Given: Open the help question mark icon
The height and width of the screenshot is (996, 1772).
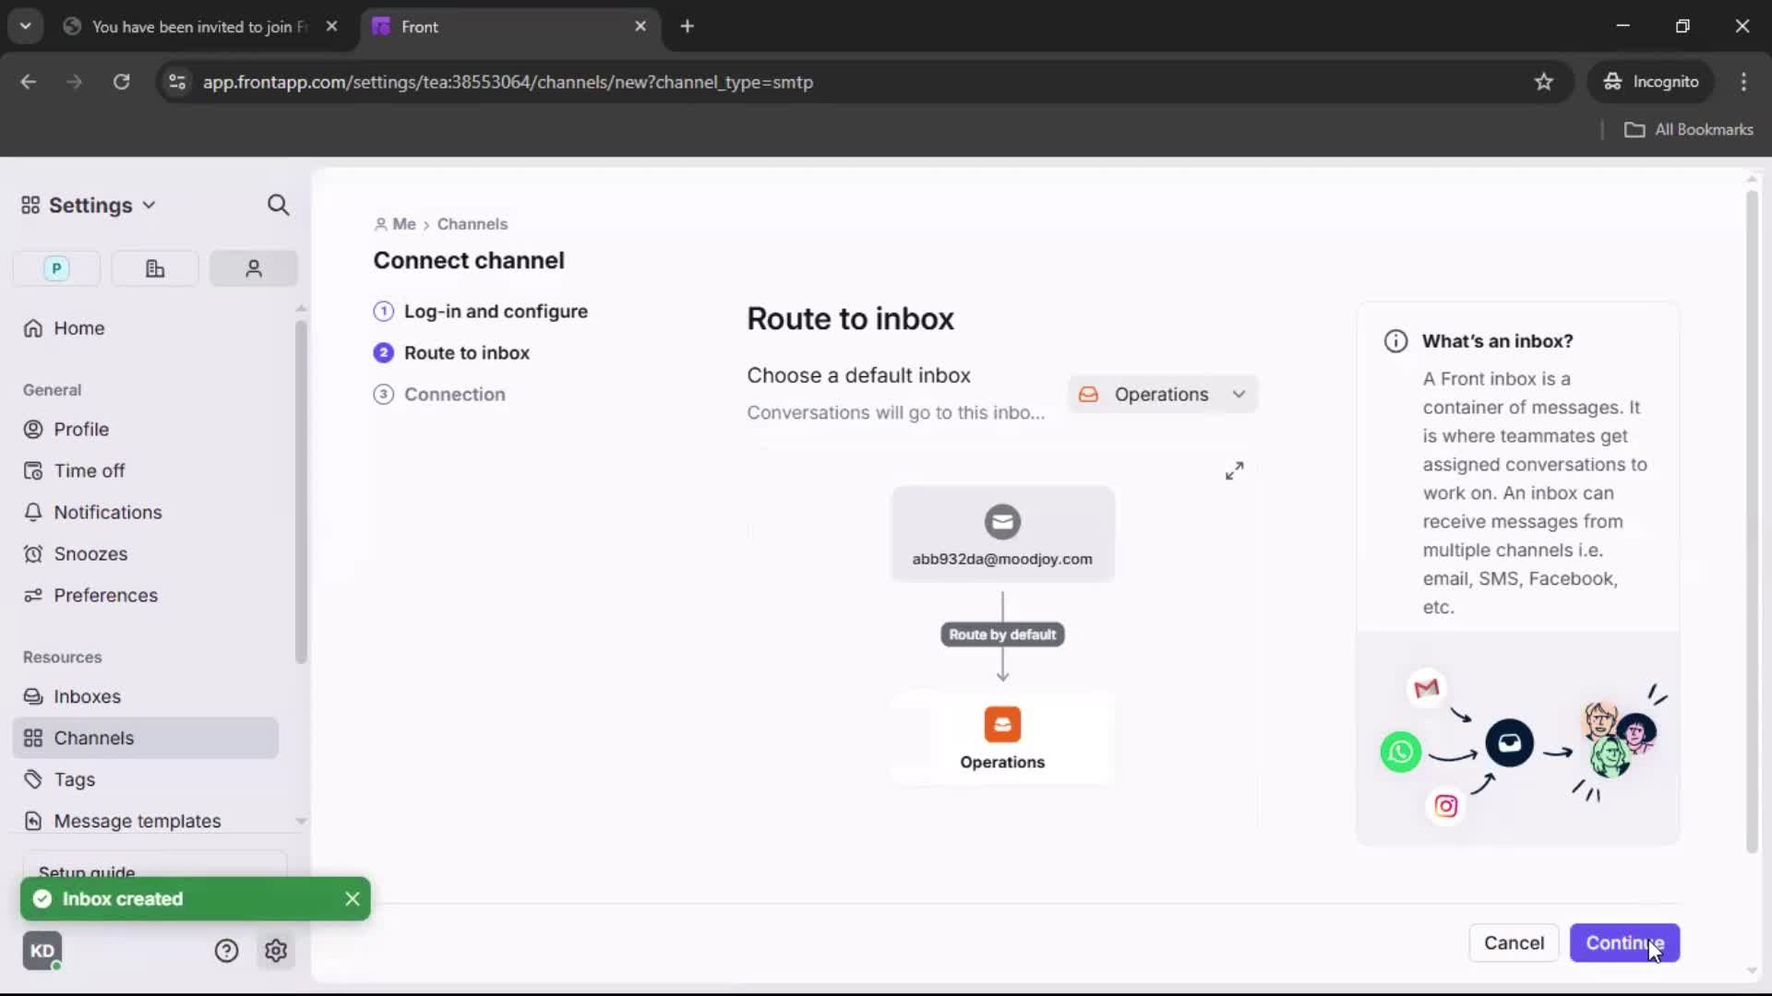Looking at the screenshot, I should click(x=226, y=951).
